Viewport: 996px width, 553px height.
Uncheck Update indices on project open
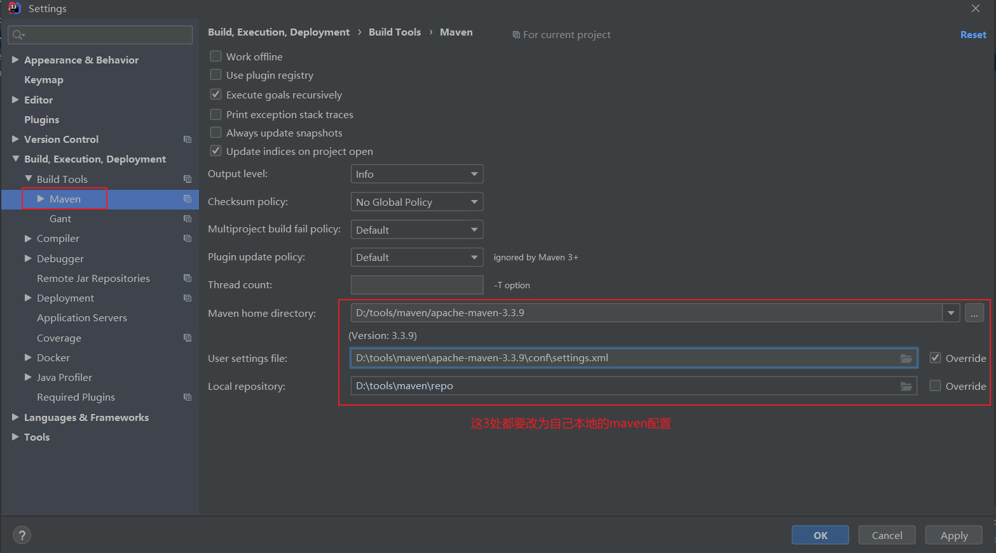point(216,150)
